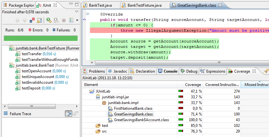Switch to the Console view tab
This screenshot has width=269, height=137.
click(168, 71)
